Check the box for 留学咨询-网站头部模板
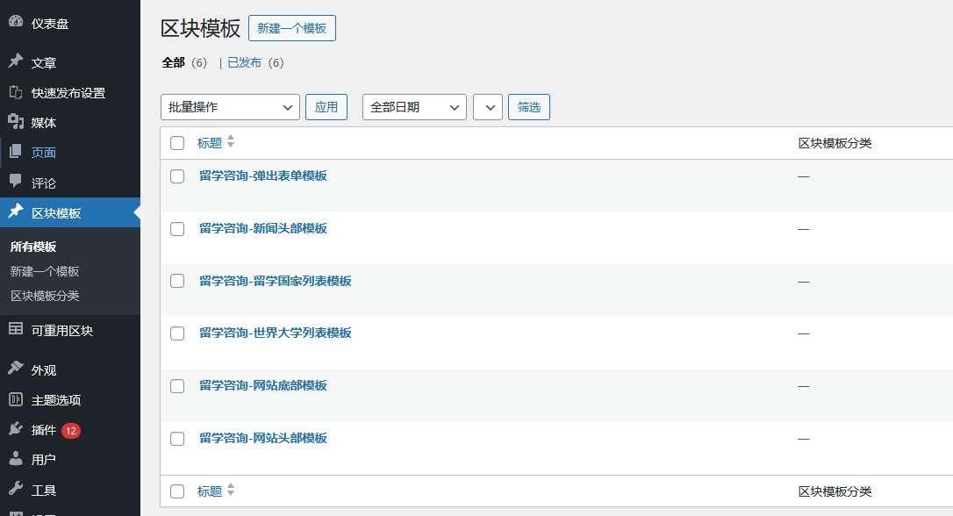953x516 pixels. pyautogui.click(x=177, y=438)
